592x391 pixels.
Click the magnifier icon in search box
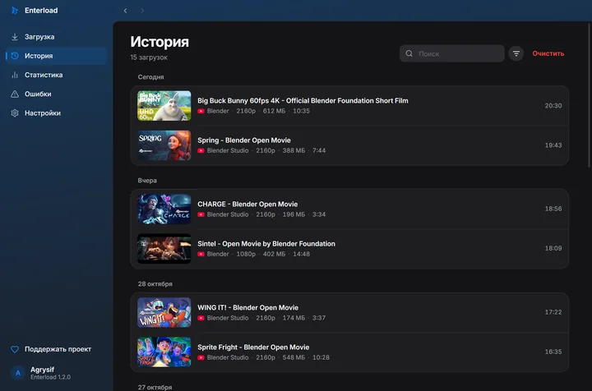[x=409, y=53]
